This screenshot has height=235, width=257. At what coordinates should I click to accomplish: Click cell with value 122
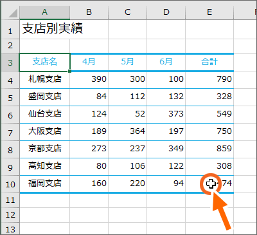(166, 167)
